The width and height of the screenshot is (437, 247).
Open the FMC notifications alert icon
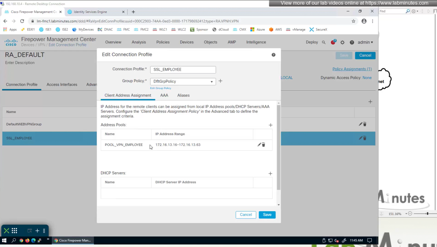[x=333, y=42]
